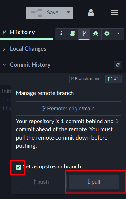Select the project history branch icon tab
This screenshot has width=126, height=199.
[84, 33]
